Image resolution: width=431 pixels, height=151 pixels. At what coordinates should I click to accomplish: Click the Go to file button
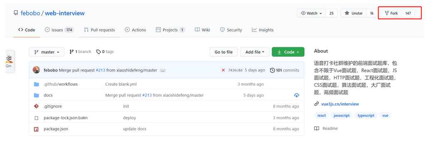(223, 52)
